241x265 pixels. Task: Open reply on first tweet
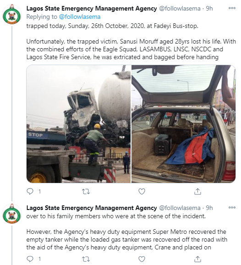click(x=30, y=192)
